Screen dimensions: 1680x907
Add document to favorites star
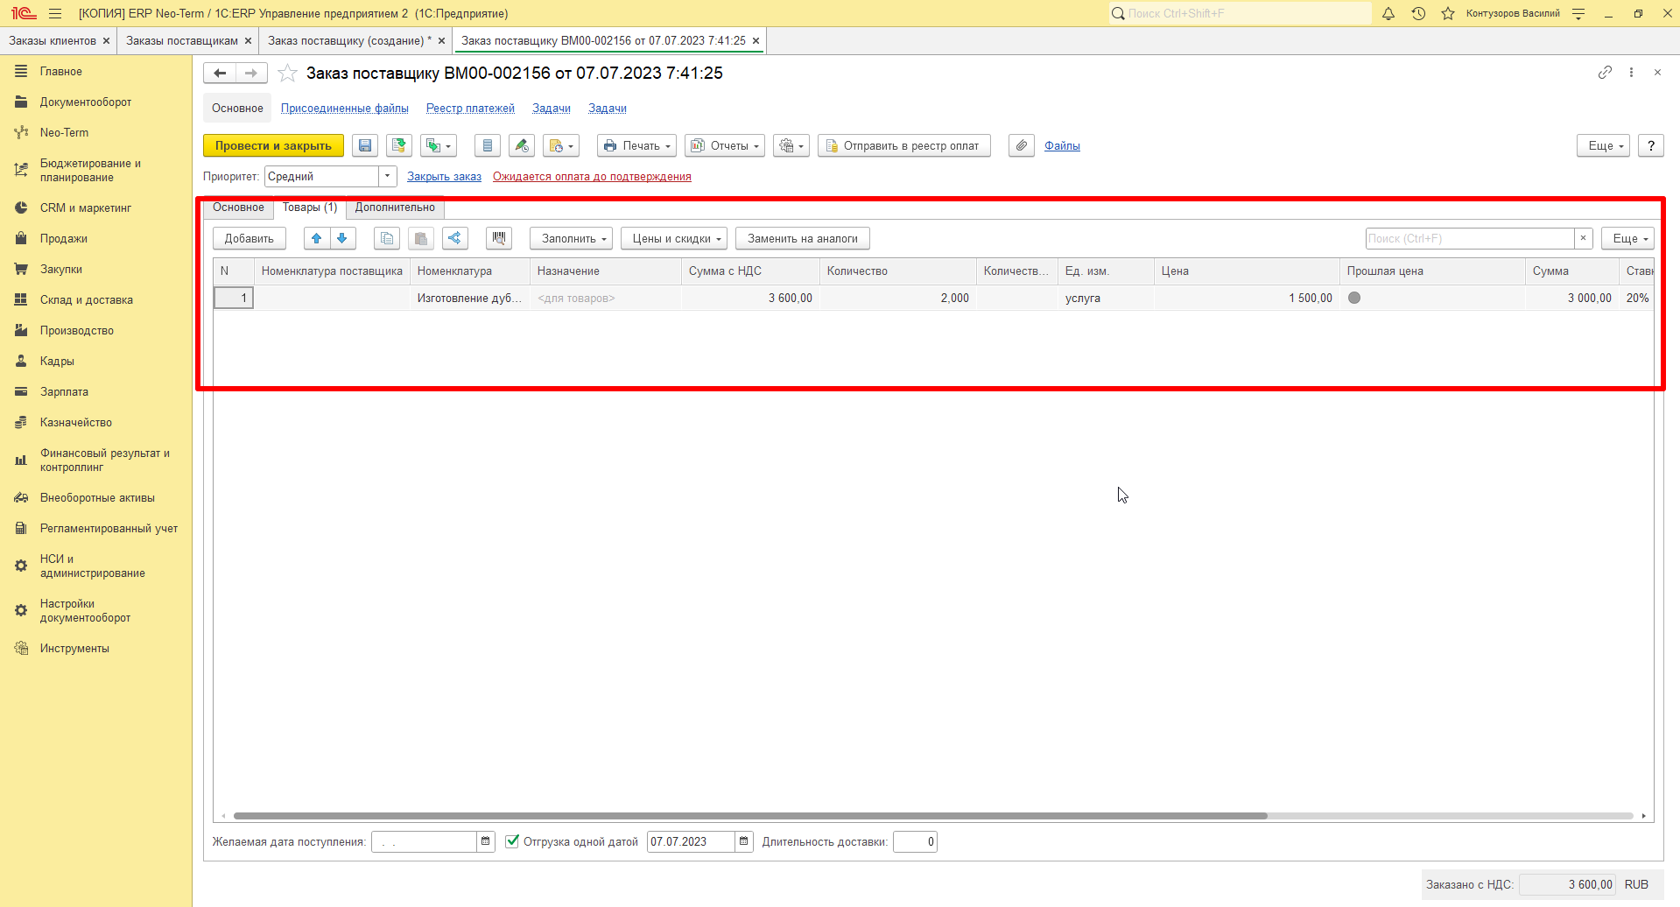click(x=287, y=74)
